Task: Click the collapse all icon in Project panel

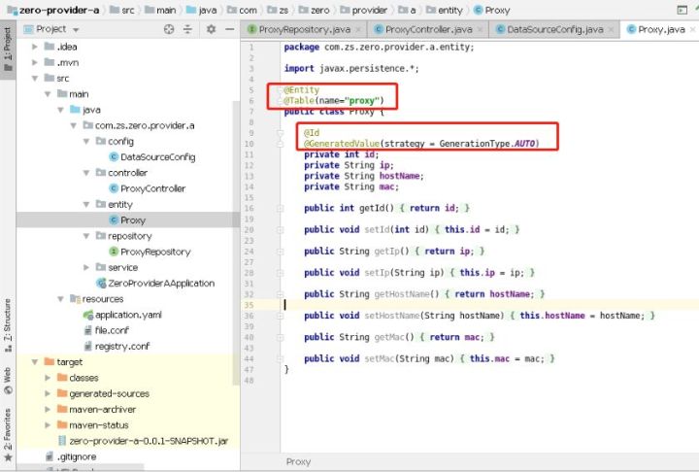Action: 187,29
